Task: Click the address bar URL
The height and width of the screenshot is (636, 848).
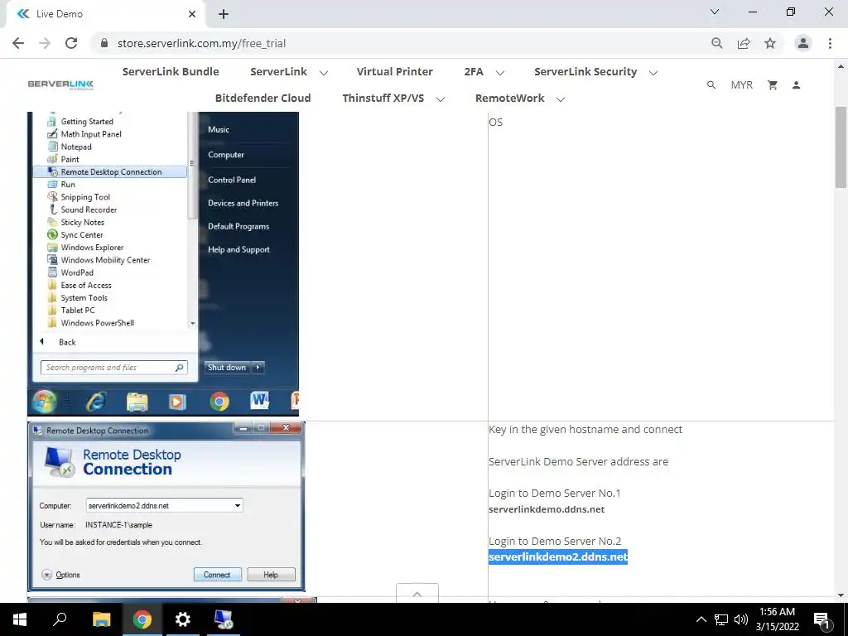Action: [x=201, y=43]
